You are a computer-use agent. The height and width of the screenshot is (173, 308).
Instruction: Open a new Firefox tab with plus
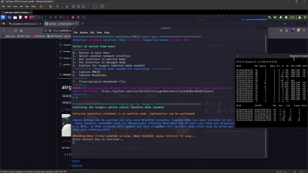83,24
